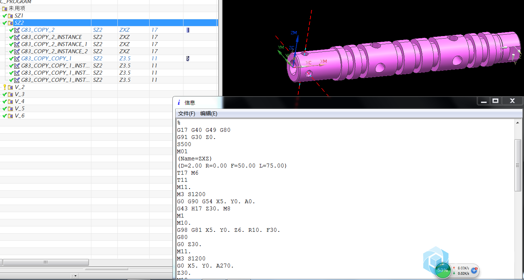524x280 pixels.
Task: Select operation G83_COPY_2_INSTANCE_2
Action: pos(54,51)
